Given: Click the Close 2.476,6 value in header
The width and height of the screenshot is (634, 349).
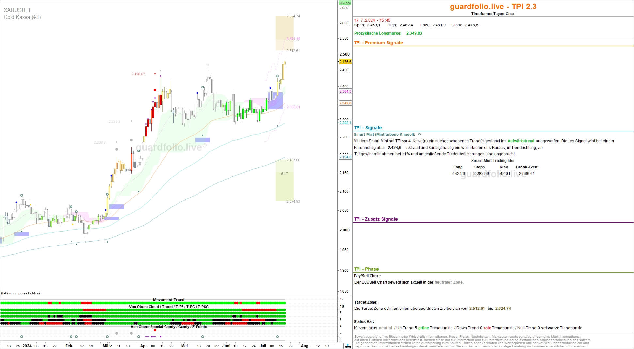Looking at the screenshot, I should point(471,25).
